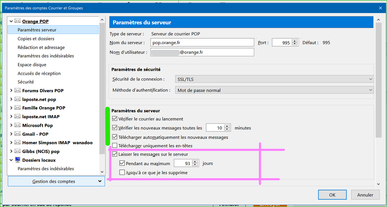Toggle Pendant au maximum checkbox

122,163
